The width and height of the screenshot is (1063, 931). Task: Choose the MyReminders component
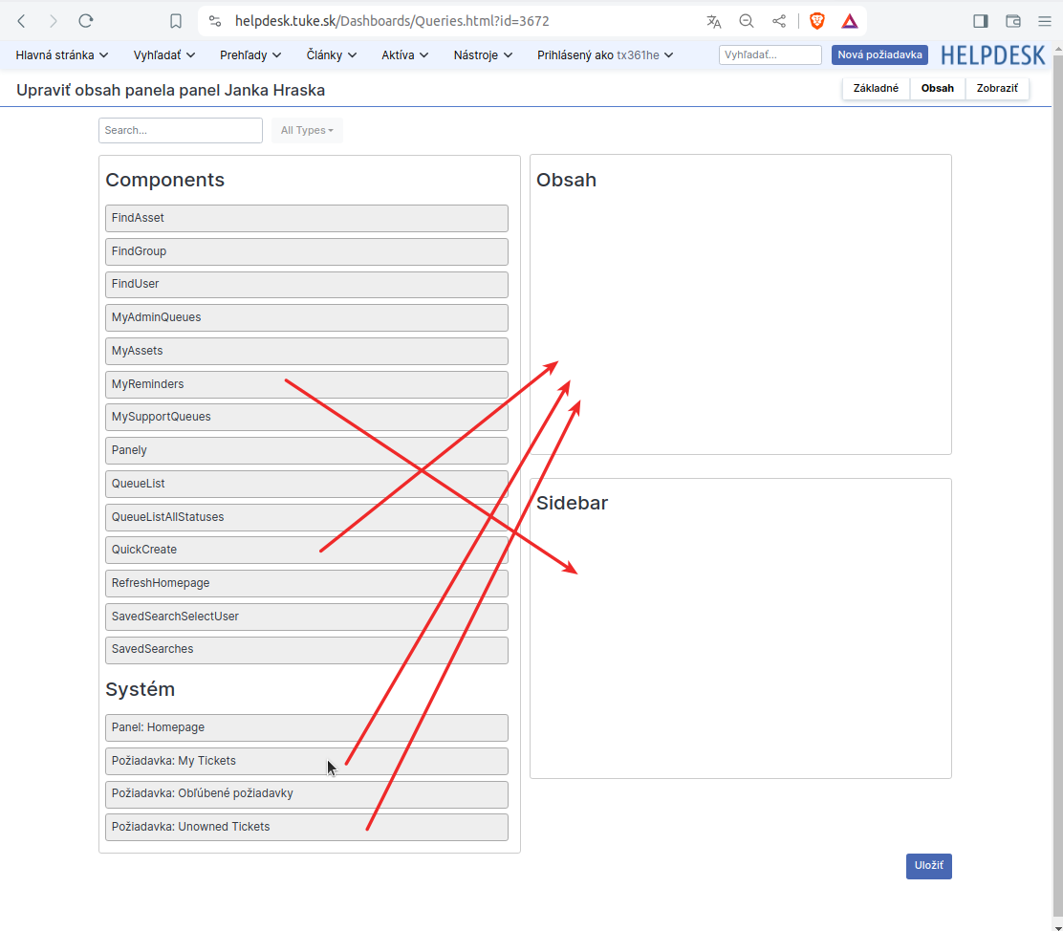point(307,384)
